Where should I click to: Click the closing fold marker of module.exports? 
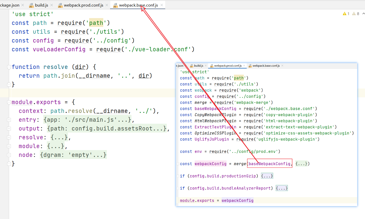pos(9,164)
